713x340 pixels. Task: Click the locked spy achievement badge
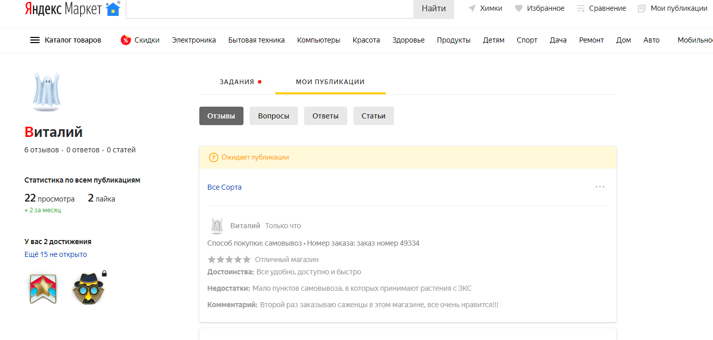pos(88,288)
